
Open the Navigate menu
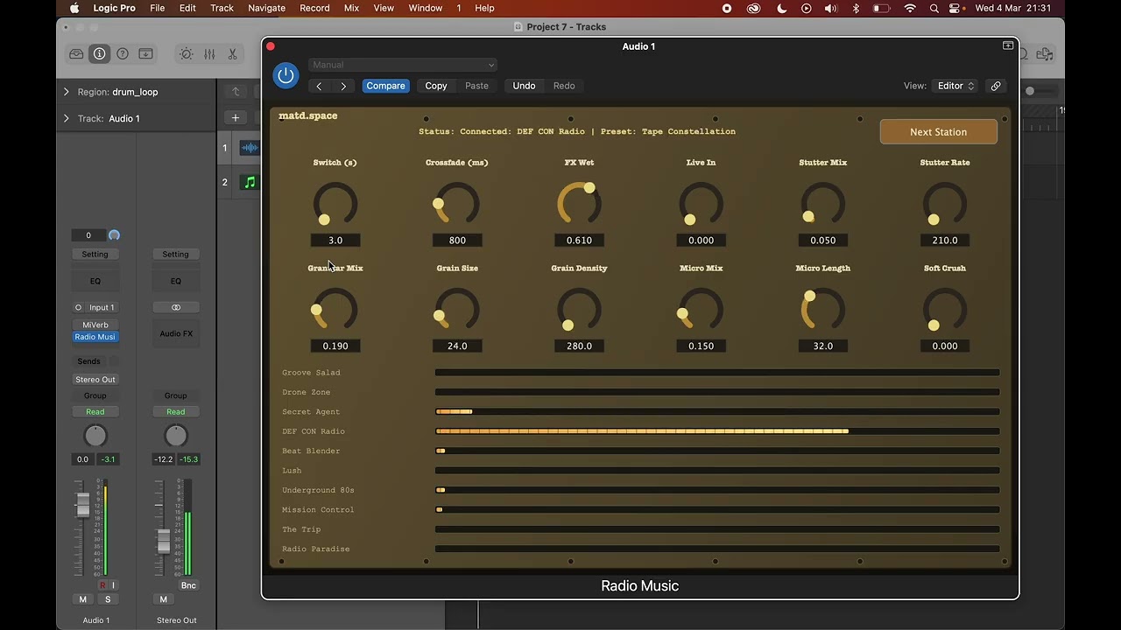click(x=266, y=8)
